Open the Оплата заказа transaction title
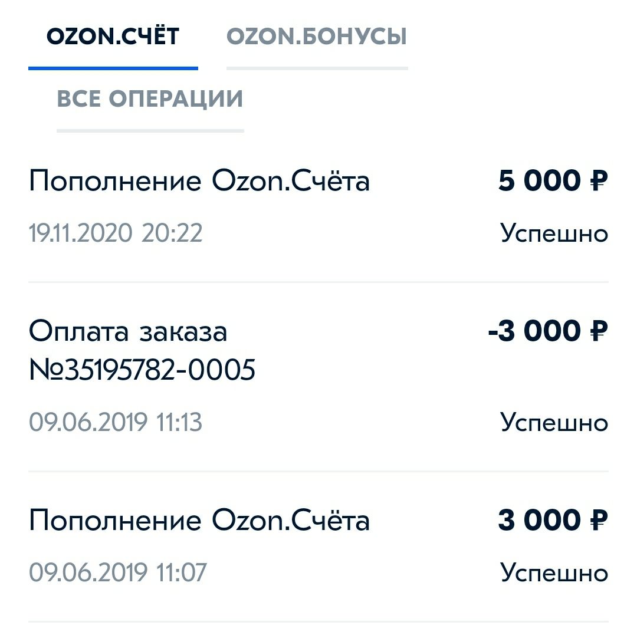This screenshot has width=637, height=632. coord(128,332)
